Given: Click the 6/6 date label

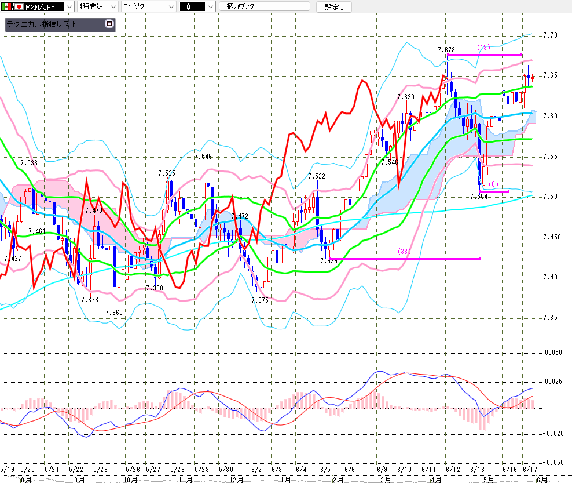Looking at the screenshot, I should (350, 470).
